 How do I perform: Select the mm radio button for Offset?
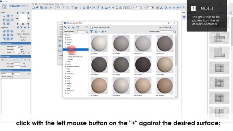point(21,53)
